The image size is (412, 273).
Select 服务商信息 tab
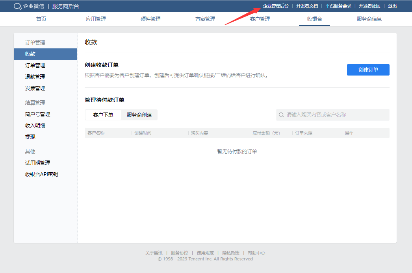click(x=369, y=19)
